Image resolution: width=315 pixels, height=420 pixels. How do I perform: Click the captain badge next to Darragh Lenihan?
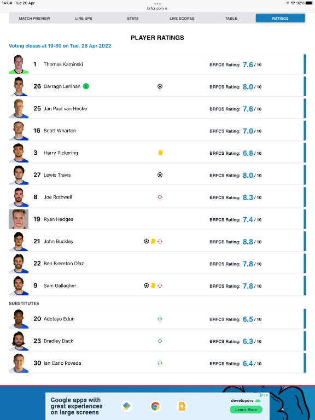coord(86,86)
